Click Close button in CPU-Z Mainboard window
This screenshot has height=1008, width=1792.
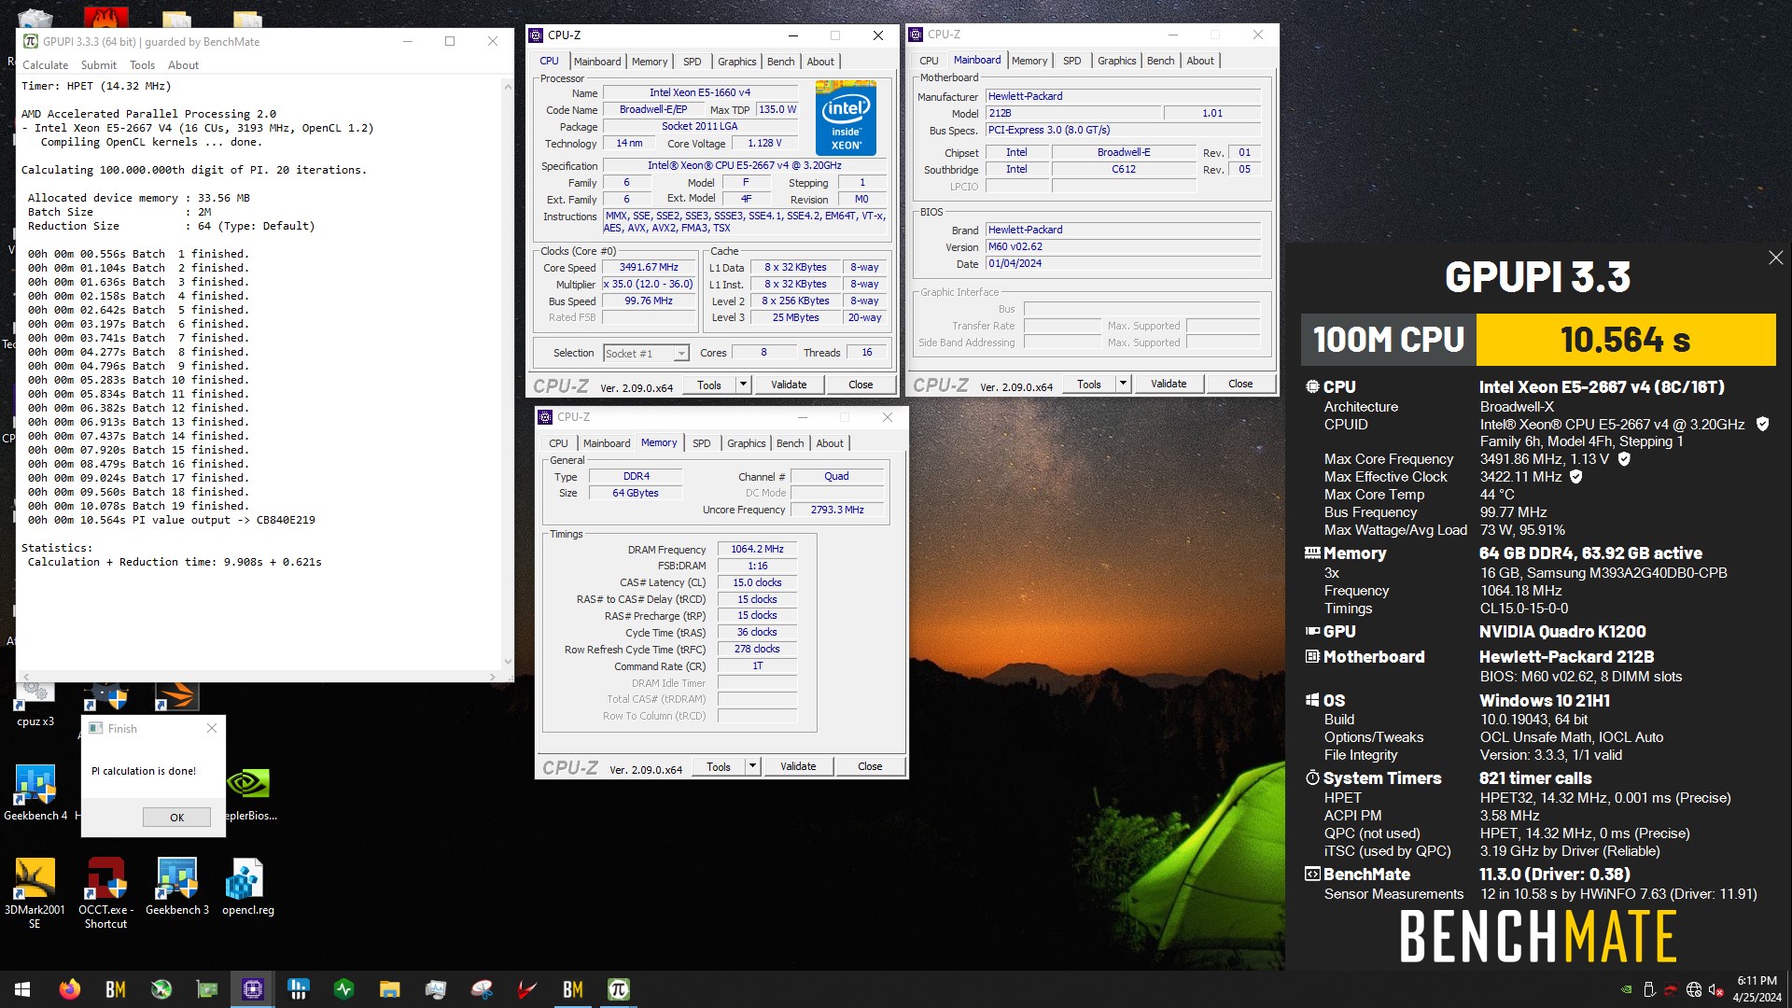pos(1240,384)
